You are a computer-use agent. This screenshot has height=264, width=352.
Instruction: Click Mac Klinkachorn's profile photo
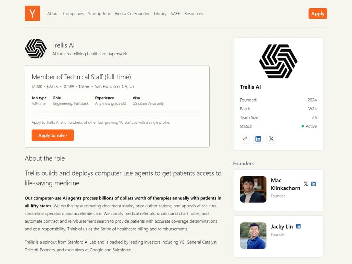253,189
